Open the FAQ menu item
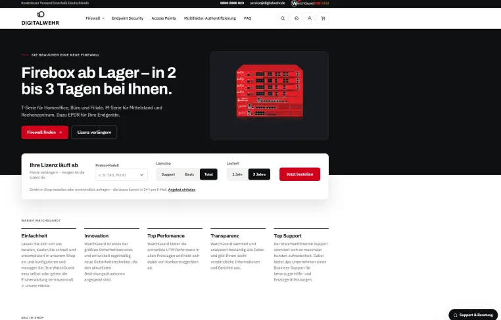Image resolution: width=501 pixels, height=320 pixels. coord(248,18)
